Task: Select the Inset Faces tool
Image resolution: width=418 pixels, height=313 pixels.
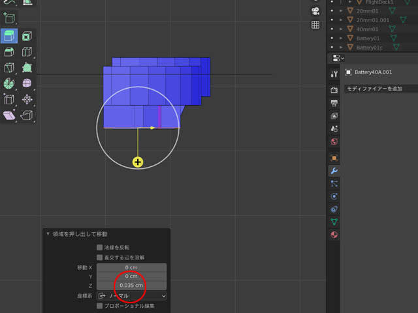Action: point(27,36)
